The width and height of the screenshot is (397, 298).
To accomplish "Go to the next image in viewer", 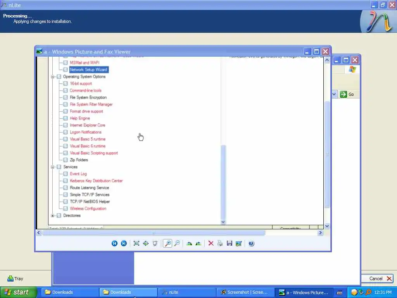I will pyautogui.click(x=124, y=244).
